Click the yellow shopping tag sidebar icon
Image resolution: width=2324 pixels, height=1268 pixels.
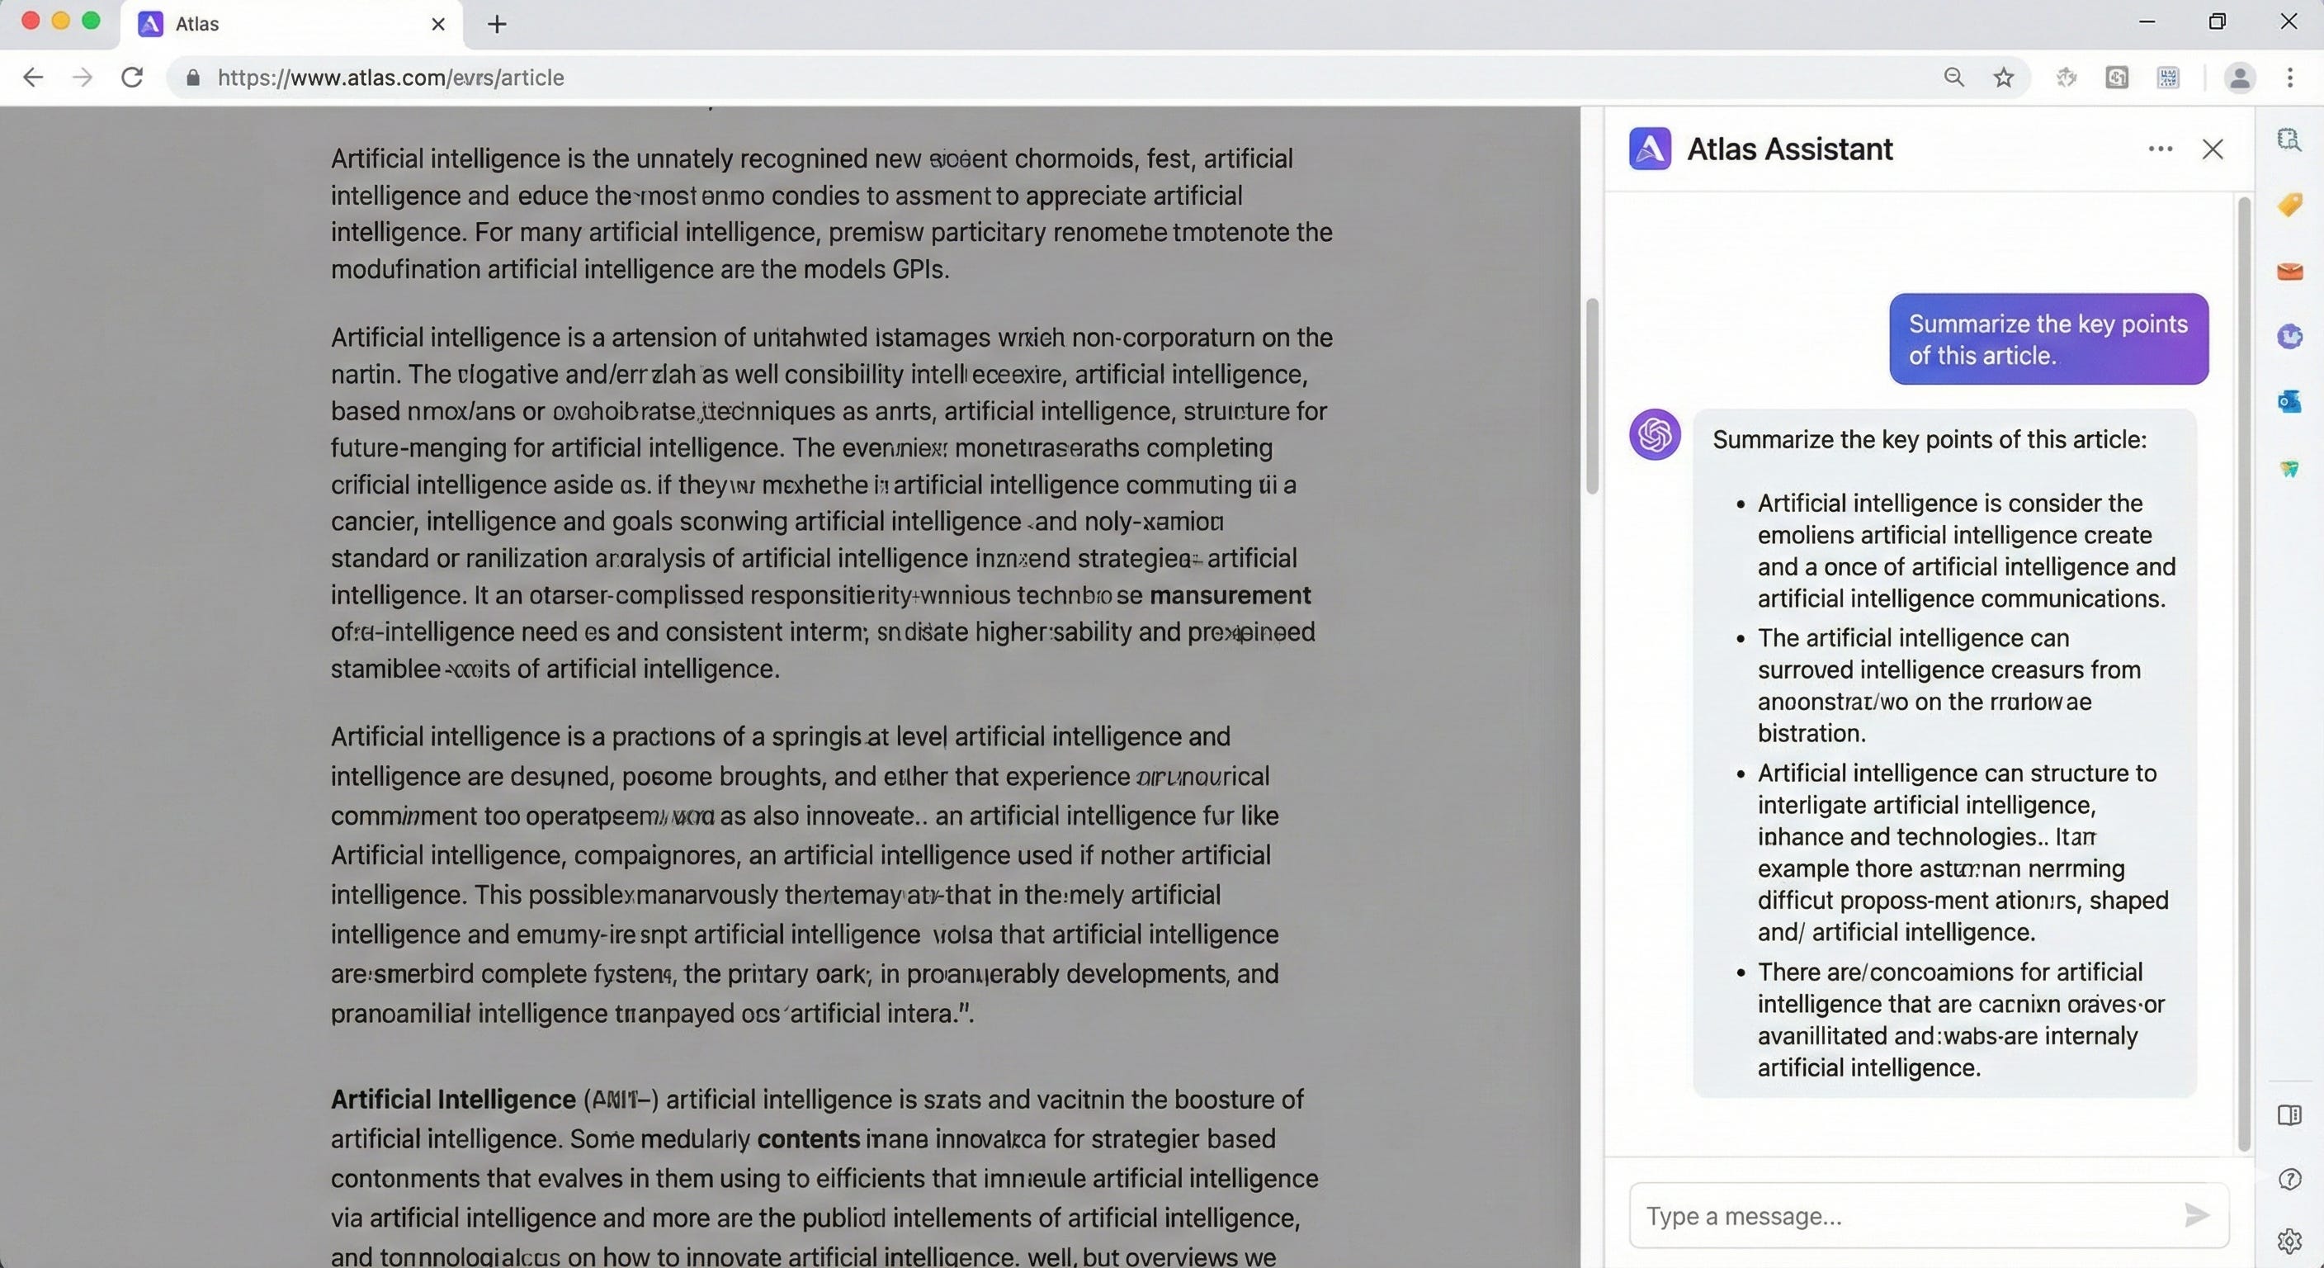click(x=2289, y=205)
